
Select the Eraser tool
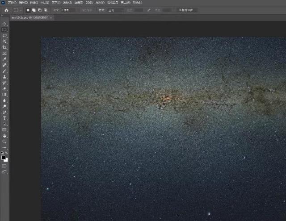(x=4, y=88)
